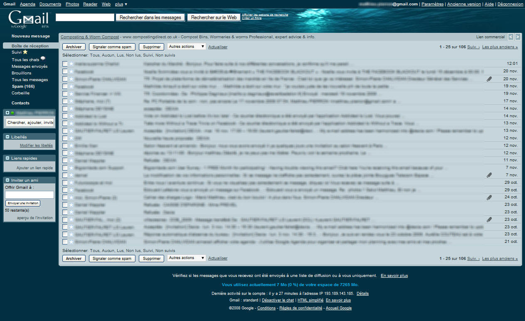Star the 24 oct. message
The image size is (525, 321).
point(71,197)
